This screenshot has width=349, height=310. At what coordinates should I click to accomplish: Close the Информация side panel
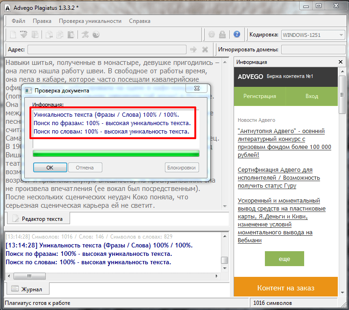[x=340, y=62]
